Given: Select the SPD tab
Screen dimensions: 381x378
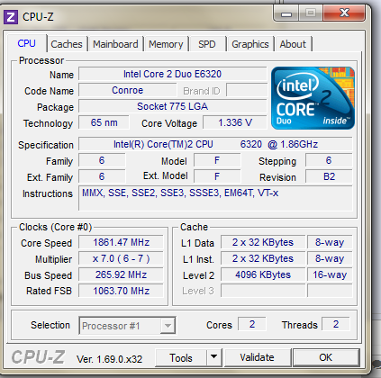Looking at the screenshot, I should 207,44.
